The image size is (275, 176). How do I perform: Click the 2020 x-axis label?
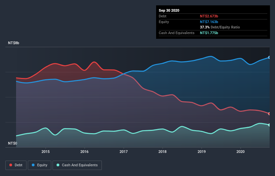tap(240, 152)
